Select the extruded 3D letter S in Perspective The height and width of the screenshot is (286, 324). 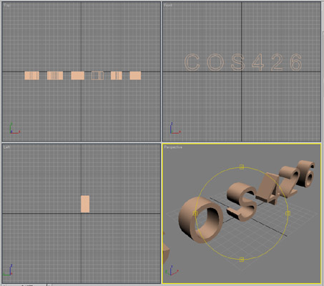click(x=242, y=202)
